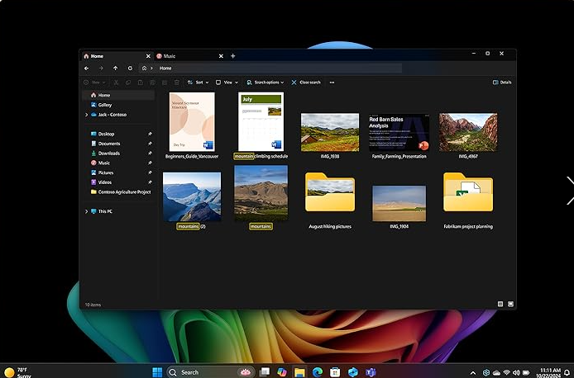The image size is (574, 378).
Task: Refresh the current folder view
Action: click(129, 69)
